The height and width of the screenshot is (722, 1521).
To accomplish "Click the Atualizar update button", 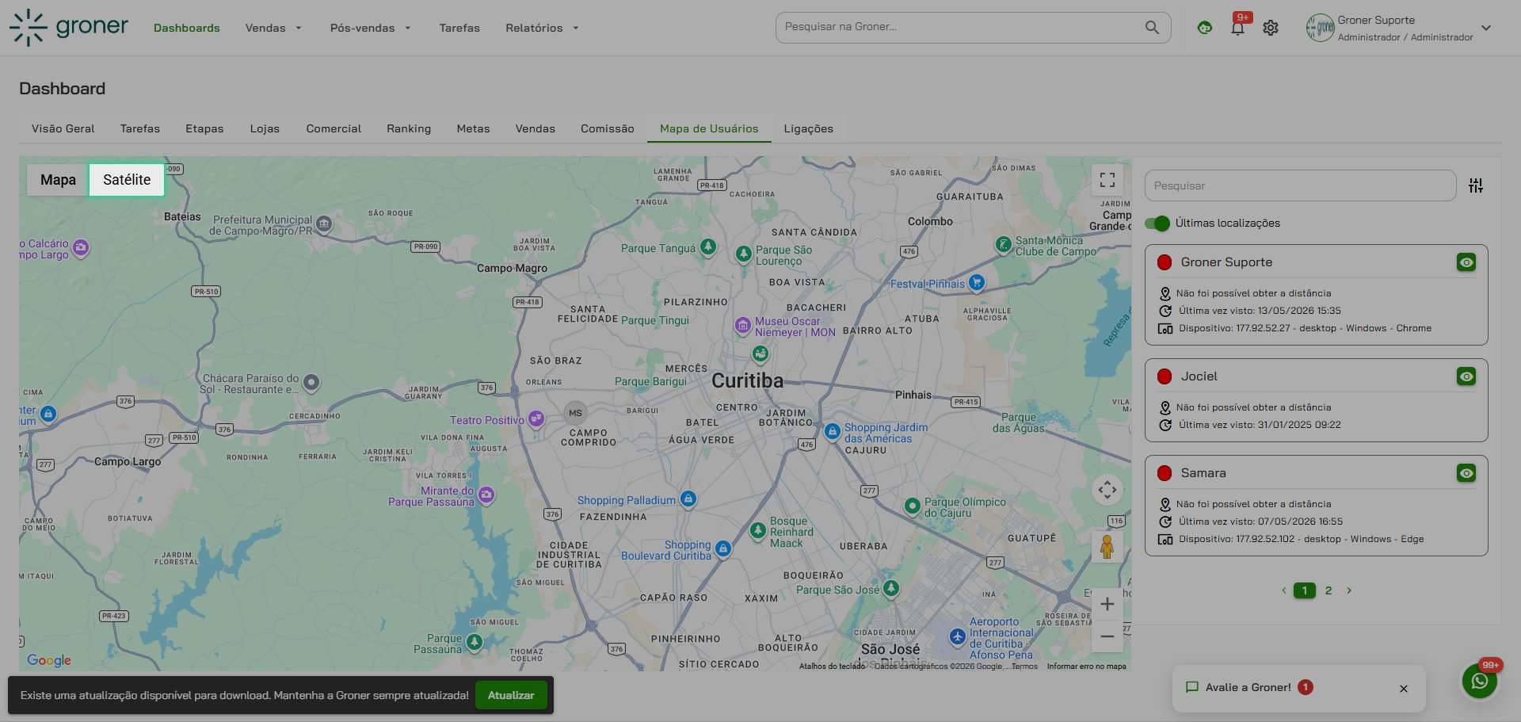I will point(511,695).
